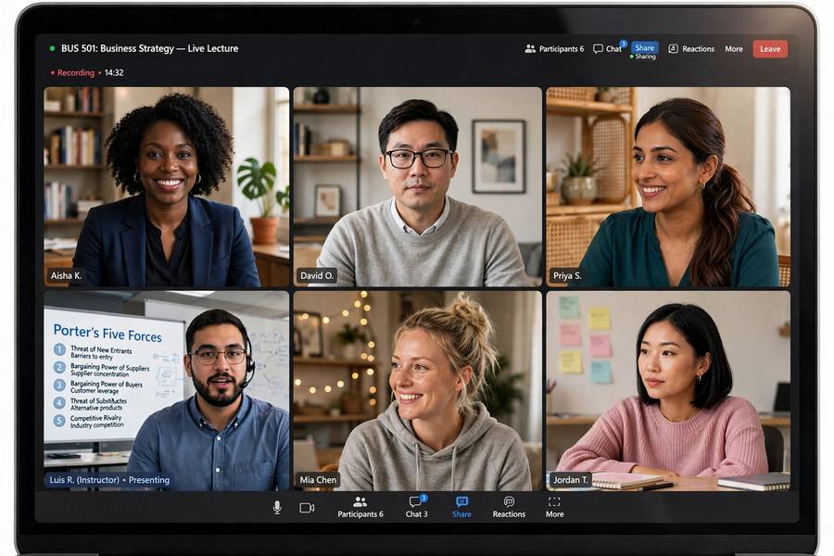Open Participants 6 in bottom toolbar
Viewport: 834px width, 556px height.
(360, 507)
